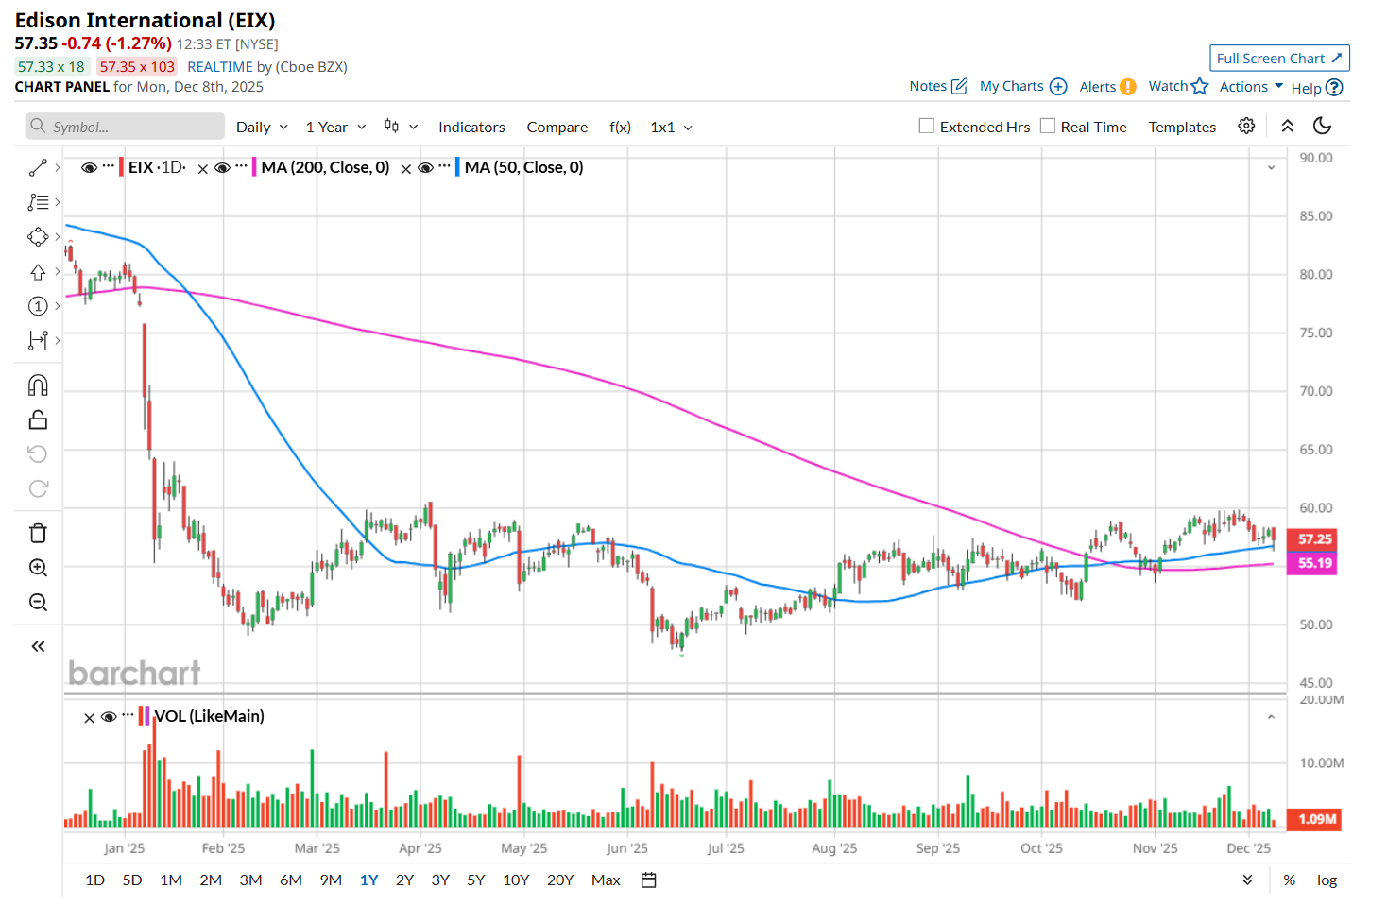1387x906 pixels.
Task: Hide the MA 200 indicator
Action: click(x=223, y=168)
